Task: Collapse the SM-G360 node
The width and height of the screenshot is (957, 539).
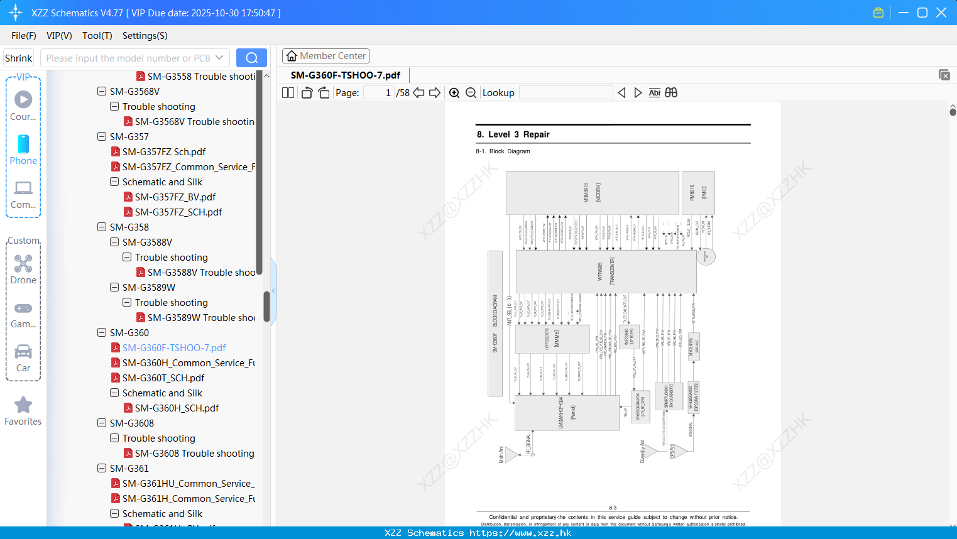Action: [x=102, y=332]
